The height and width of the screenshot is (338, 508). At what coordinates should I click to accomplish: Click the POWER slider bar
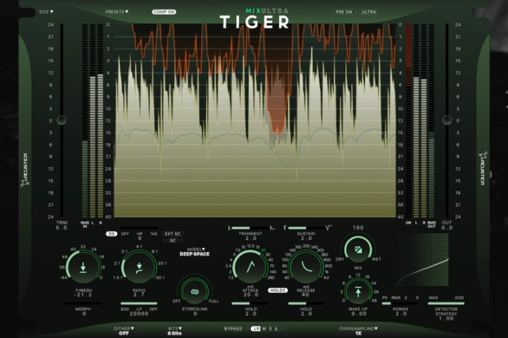(400, 304)
